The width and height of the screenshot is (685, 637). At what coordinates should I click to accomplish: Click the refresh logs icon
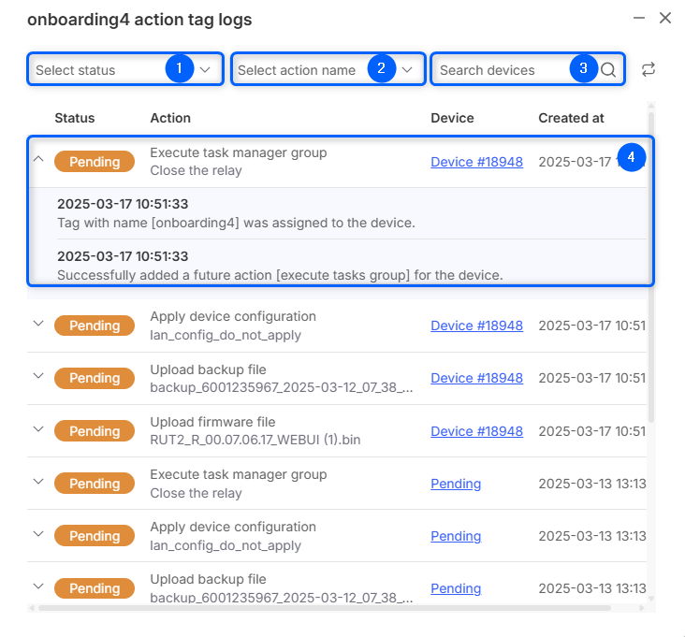tap(649, 70)
